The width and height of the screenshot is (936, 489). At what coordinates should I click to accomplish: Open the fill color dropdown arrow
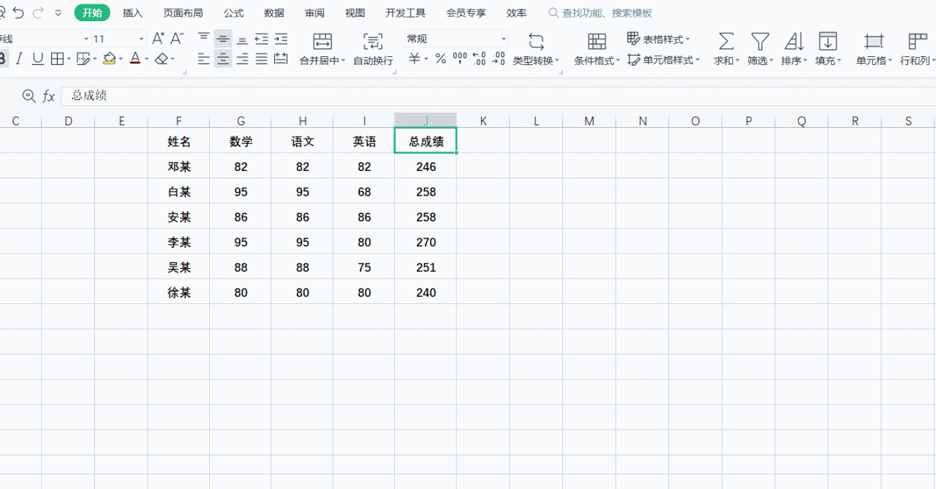tap(121, 58)
